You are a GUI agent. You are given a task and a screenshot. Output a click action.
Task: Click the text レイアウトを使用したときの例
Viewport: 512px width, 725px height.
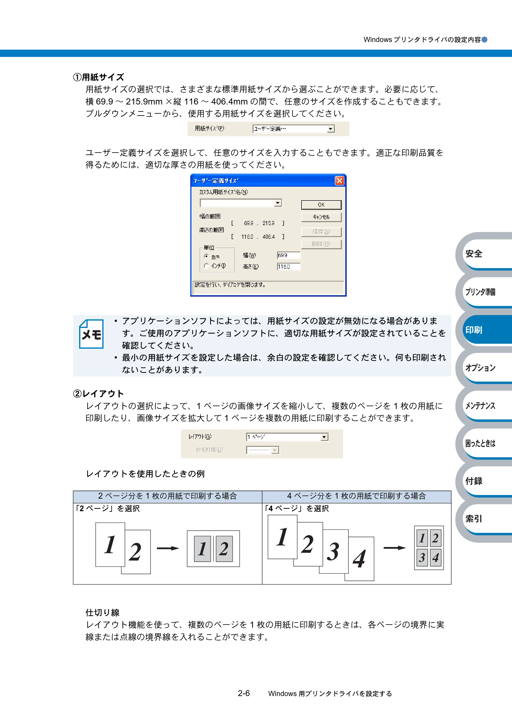click(x=145, y=474)
